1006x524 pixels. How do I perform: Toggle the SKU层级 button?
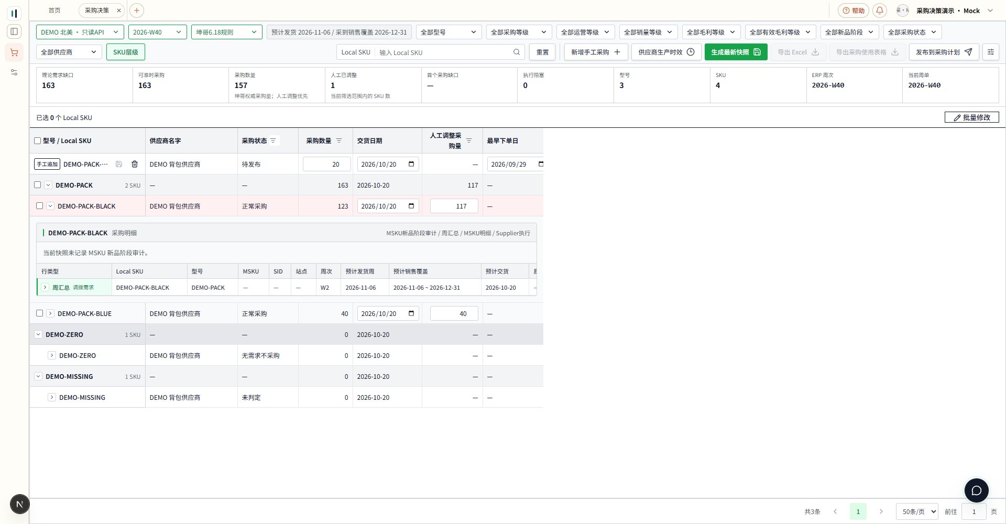tap(126, 52)
